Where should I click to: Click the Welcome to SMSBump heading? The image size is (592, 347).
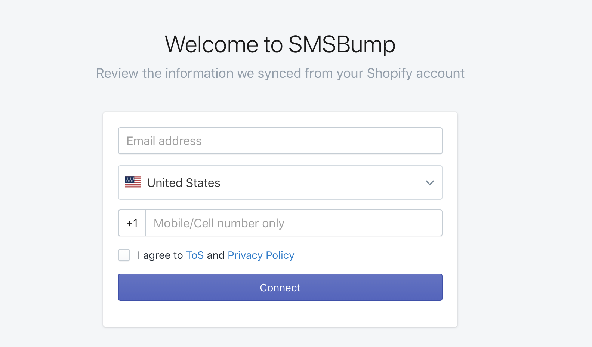point(280,44)
